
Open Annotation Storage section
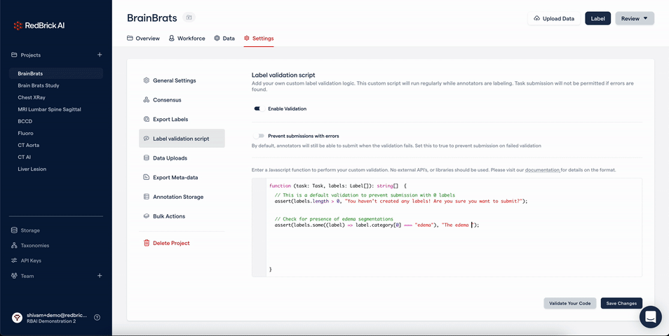pos(182,197)
